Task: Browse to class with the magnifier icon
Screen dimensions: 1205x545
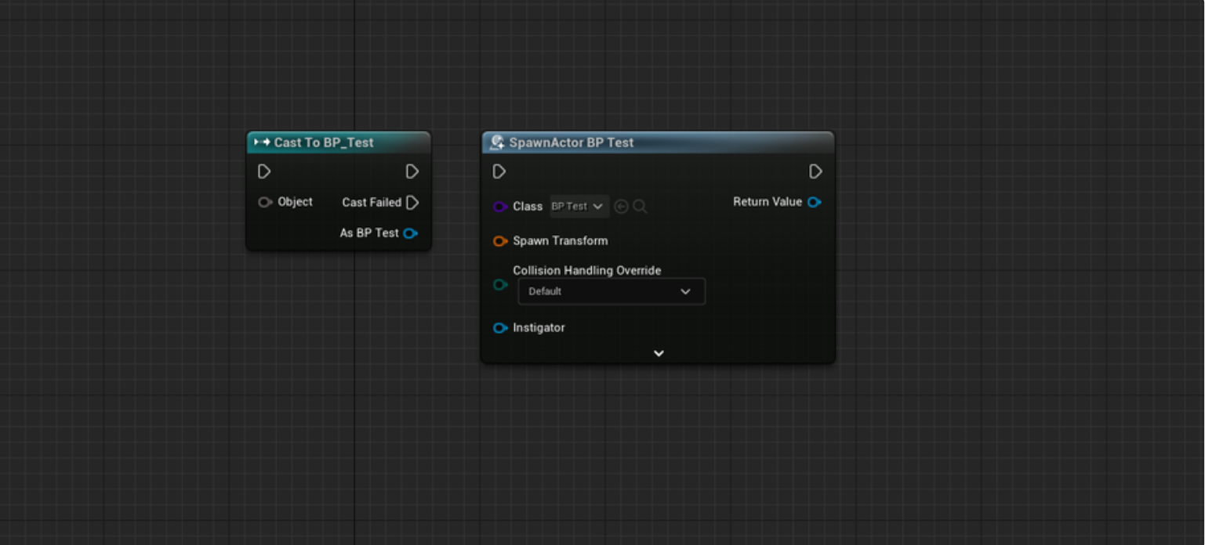Action: [x=640, y=207]
